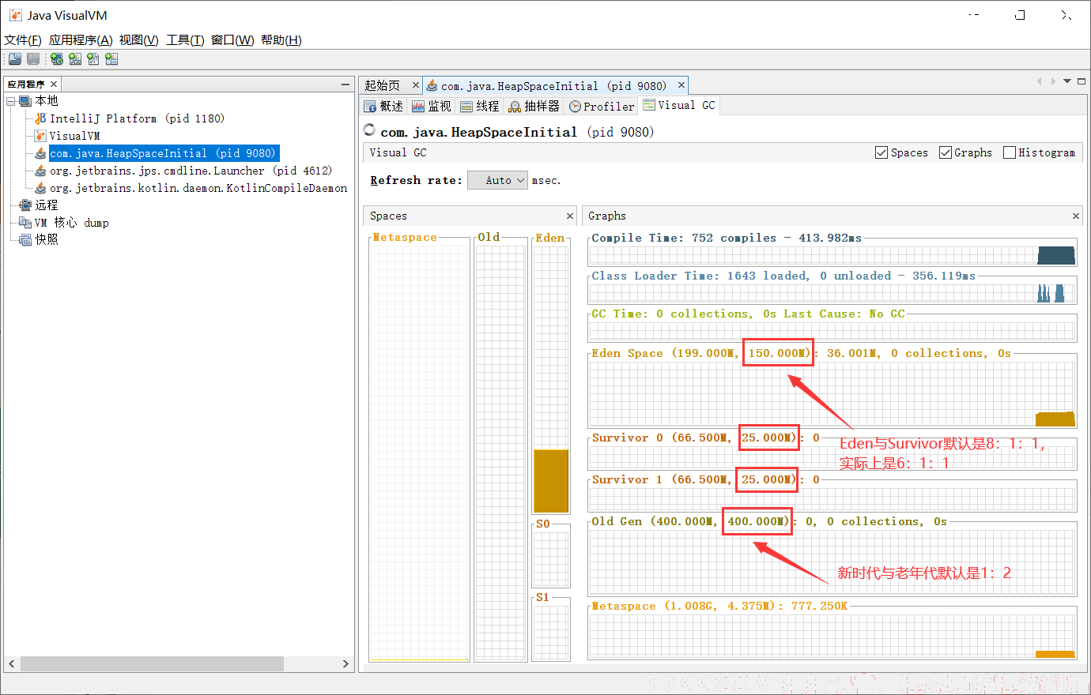Open the Refresh rate Auto dropdown

(497, 180)
